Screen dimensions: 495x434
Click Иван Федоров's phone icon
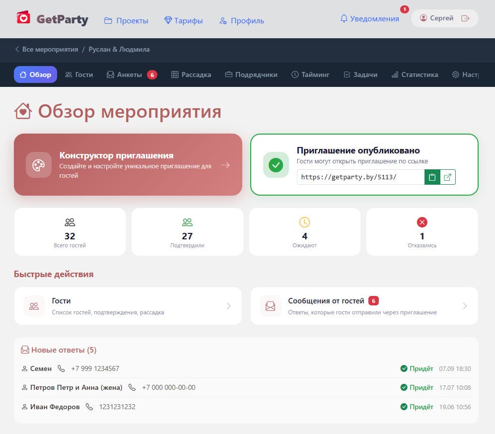89,407
